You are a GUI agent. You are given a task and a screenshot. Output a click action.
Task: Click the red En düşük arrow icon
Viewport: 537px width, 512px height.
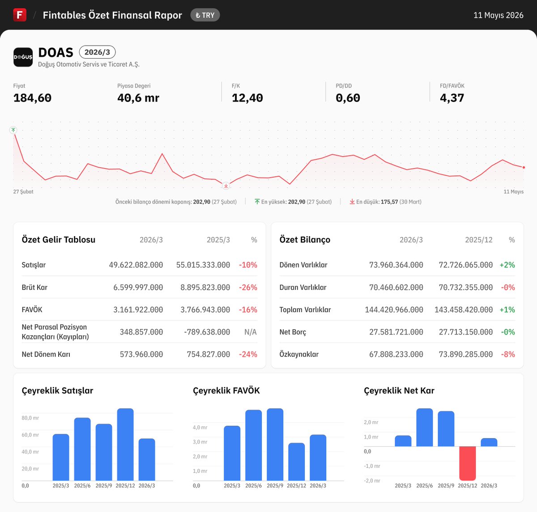(x=352, y=202)
